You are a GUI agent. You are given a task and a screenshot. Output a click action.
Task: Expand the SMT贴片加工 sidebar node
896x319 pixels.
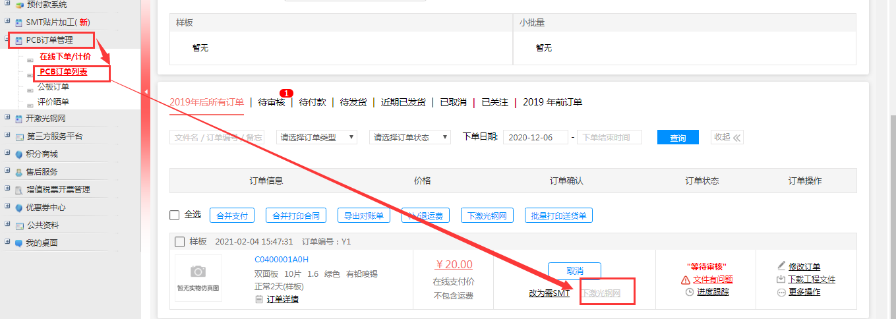(7, 22)
